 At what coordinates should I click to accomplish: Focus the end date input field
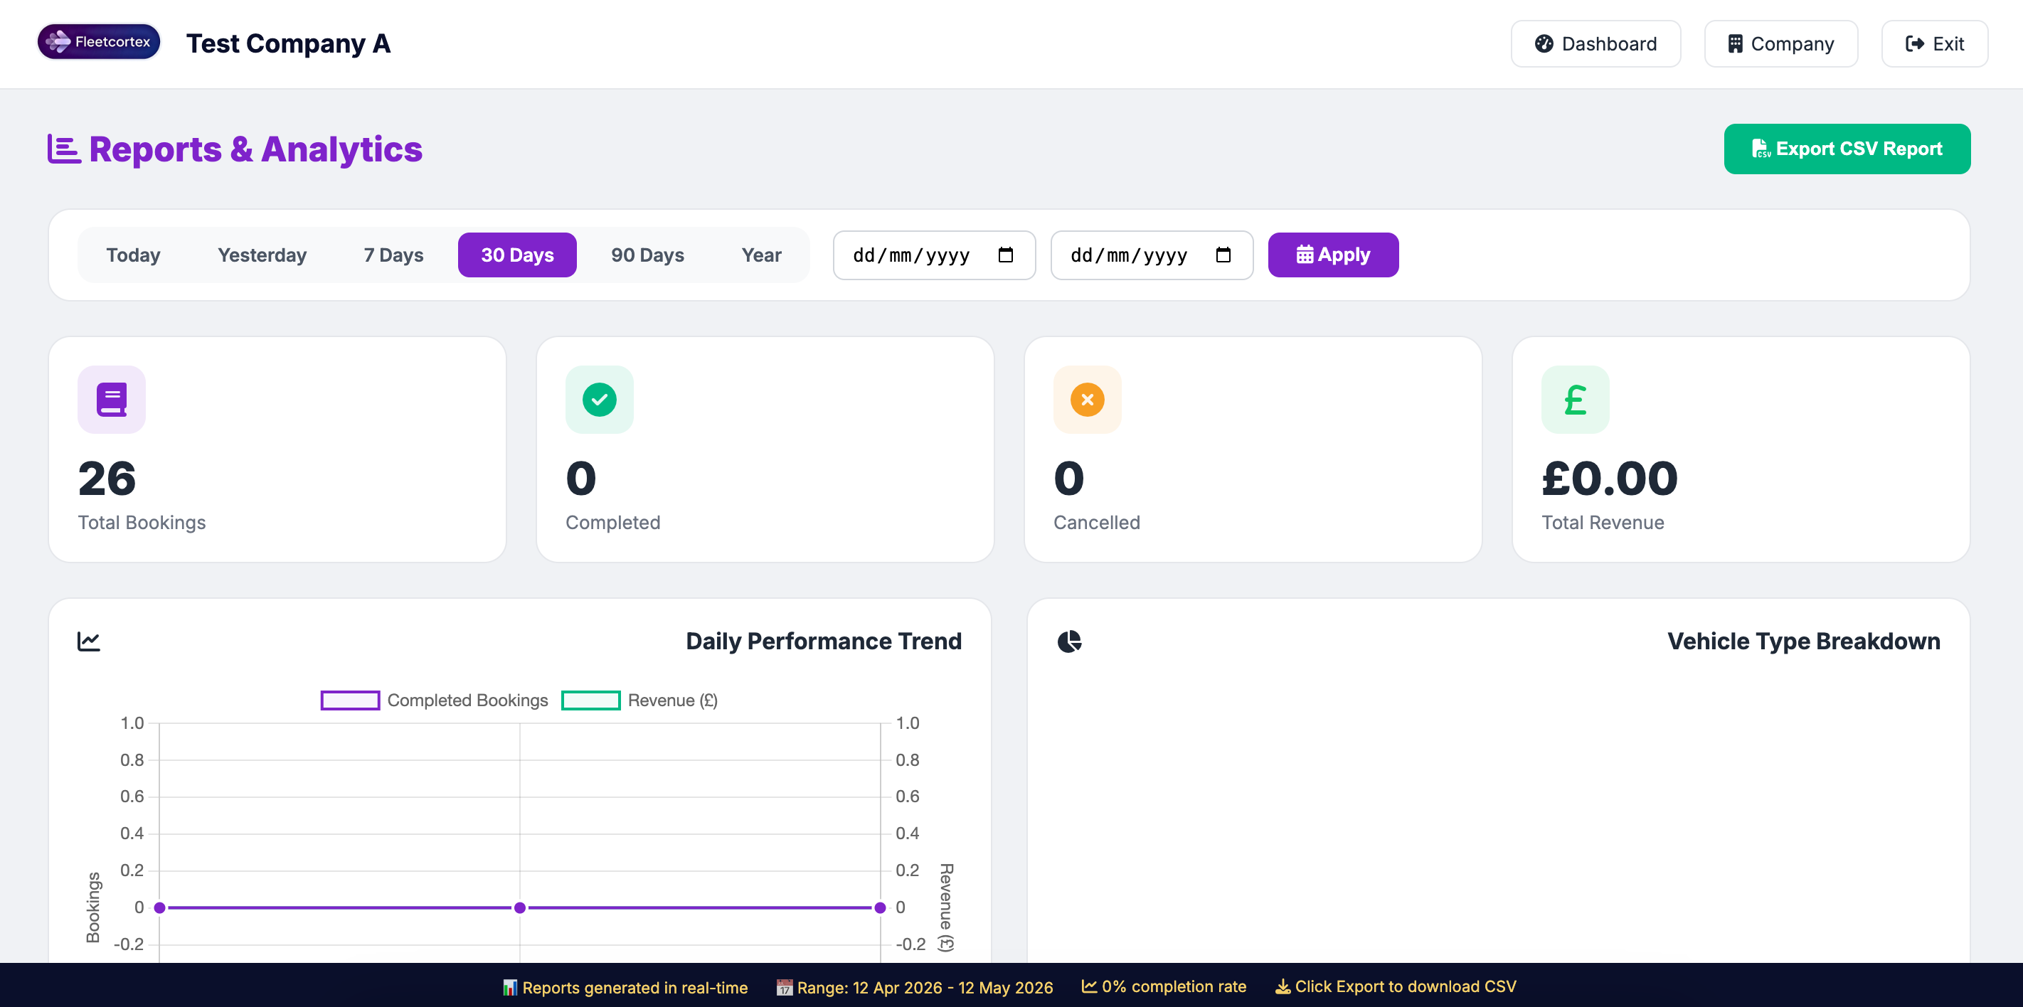1152,255
